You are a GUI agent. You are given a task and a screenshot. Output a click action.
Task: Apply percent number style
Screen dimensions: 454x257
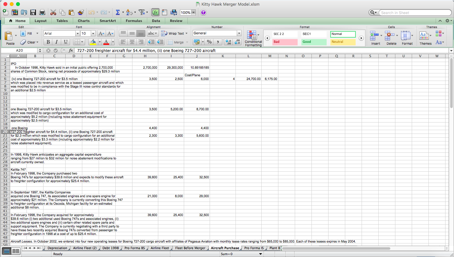(209, 42)
